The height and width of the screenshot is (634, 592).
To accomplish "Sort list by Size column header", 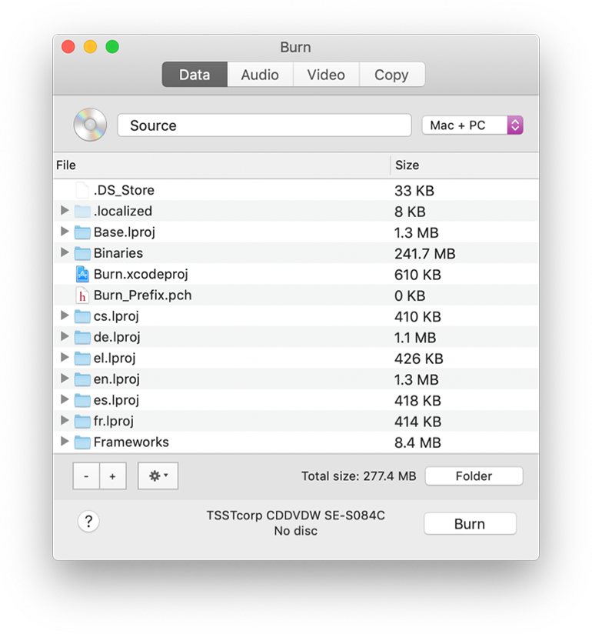I will pyautogui.click(x=461, y=165).
